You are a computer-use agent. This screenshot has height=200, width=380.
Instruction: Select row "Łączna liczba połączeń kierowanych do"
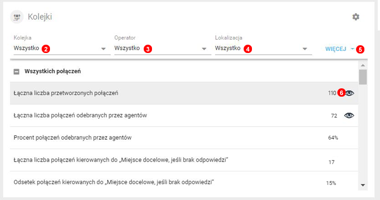[184, 160]
